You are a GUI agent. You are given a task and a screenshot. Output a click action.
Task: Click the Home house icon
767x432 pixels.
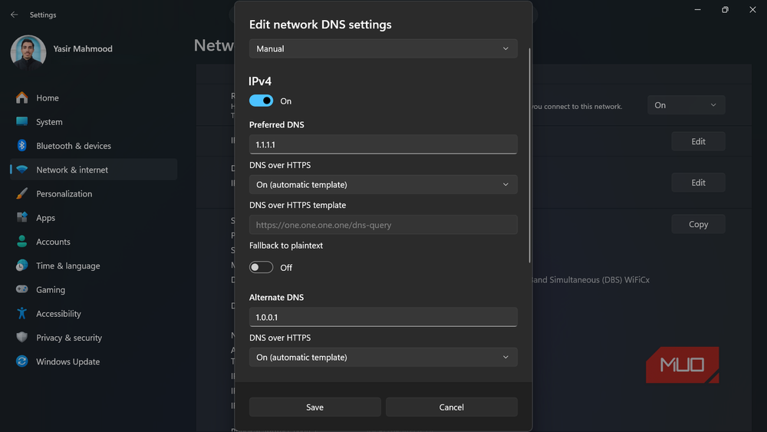(21, 97)
